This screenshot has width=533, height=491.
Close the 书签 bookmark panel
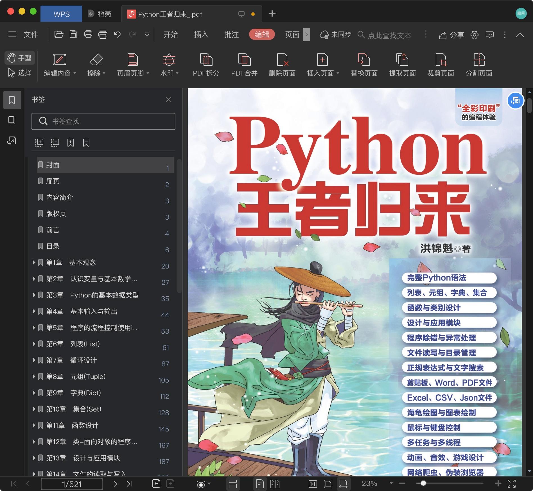tap(169, 99)
